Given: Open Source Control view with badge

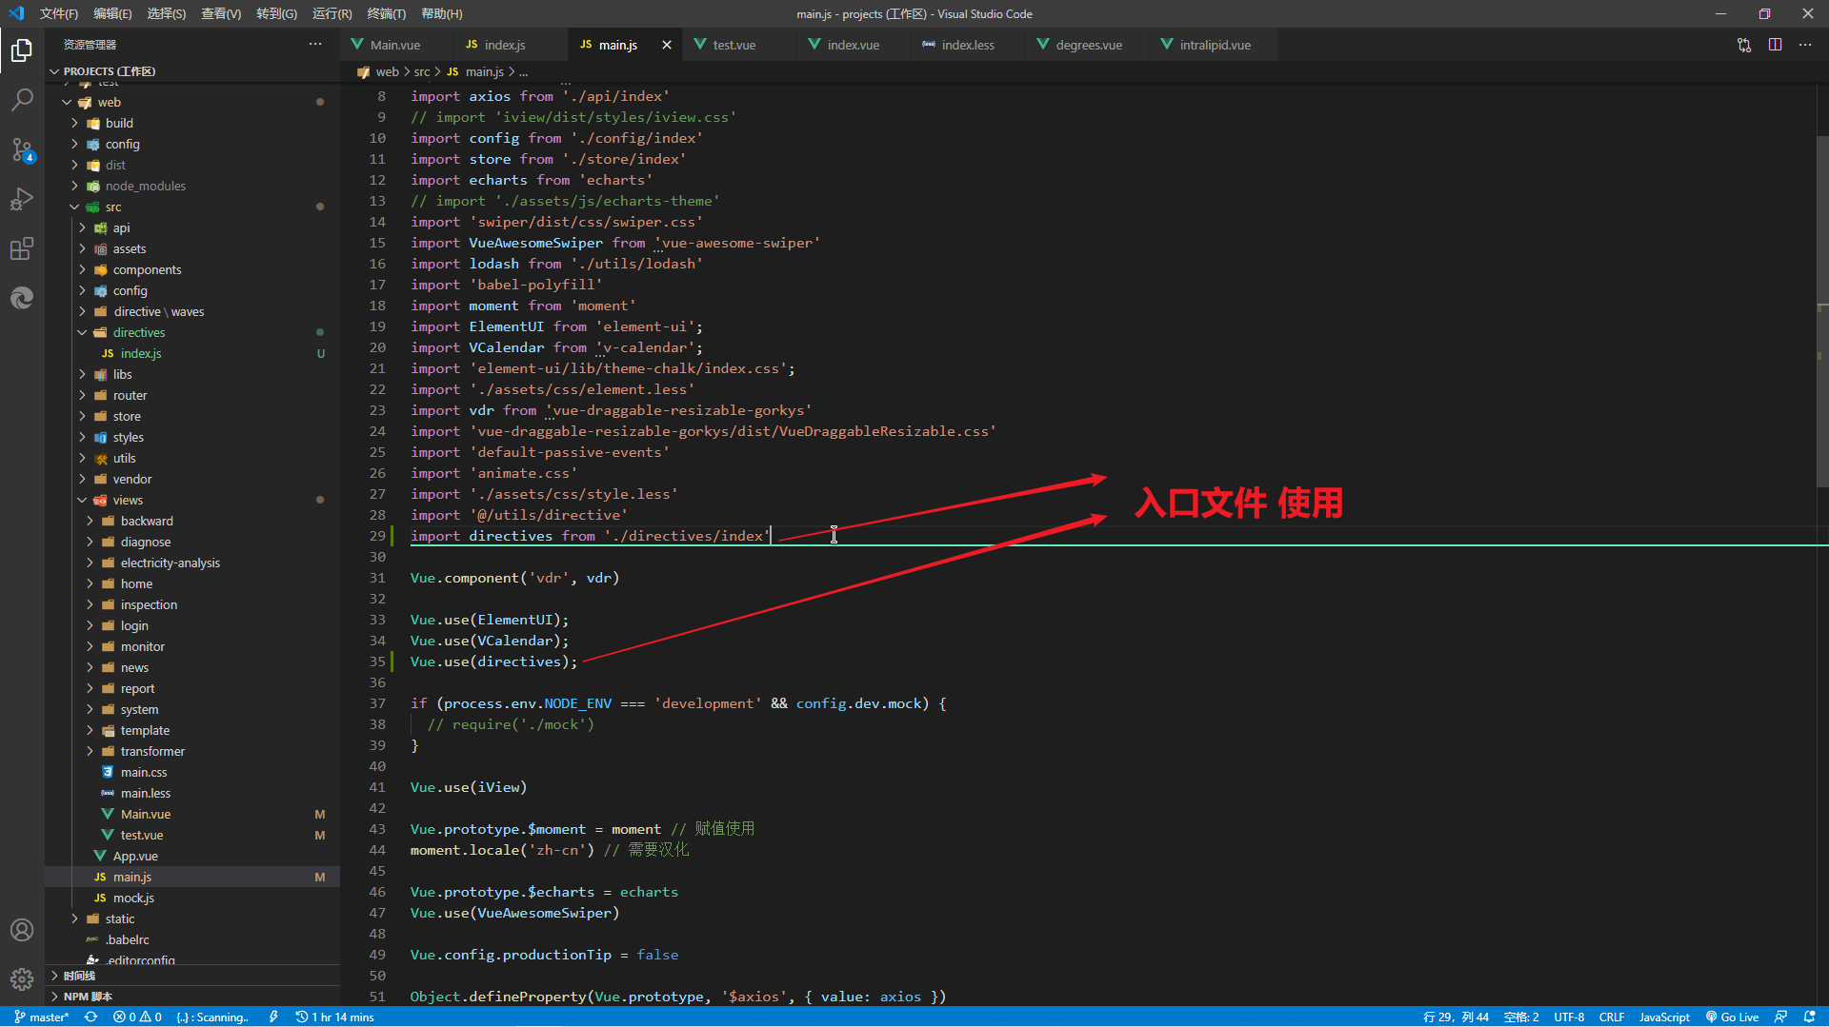Looking at the screenshot, I should pyautogui.click(x=22, y=149).
